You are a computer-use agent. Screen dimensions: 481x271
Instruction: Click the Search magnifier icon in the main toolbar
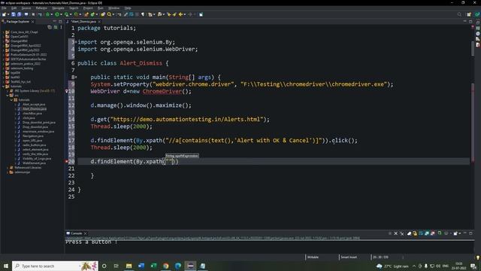coord(109,14)
